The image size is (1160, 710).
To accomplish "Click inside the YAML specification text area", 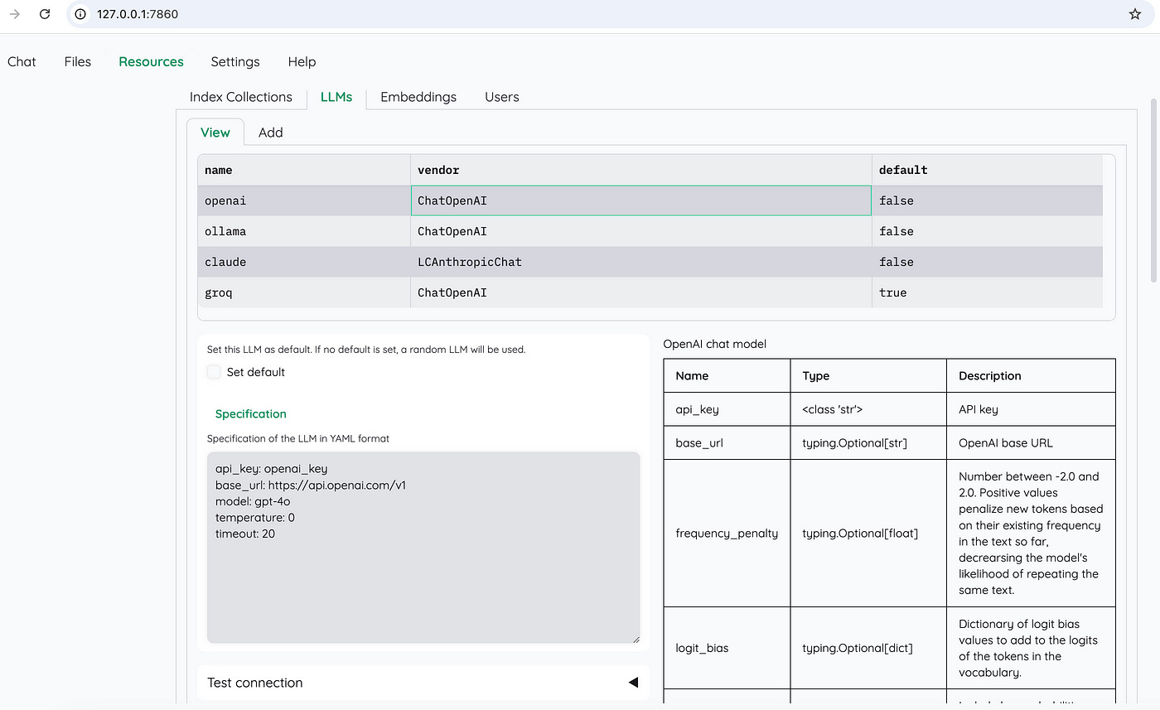I will click(x=423, y=547).
